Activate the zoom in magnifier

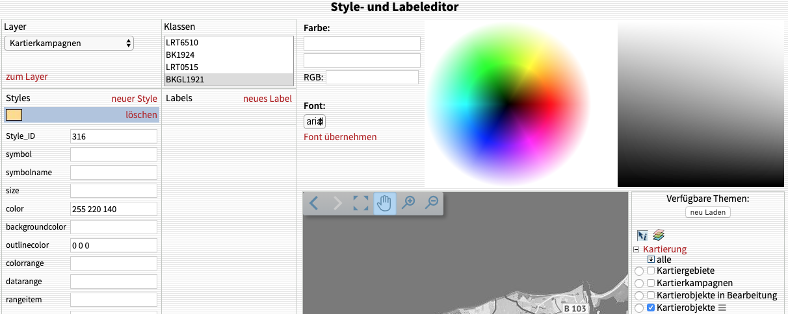(408, 203)
